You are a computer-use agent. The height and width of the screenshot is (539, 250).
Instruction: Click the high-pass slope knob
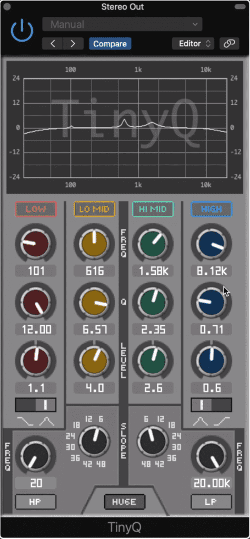[94, 442]
